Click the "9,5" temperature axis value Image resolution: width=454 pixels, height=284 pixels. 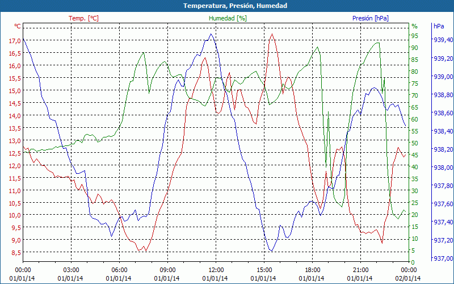pyautogui.click(x=16, y=228)
